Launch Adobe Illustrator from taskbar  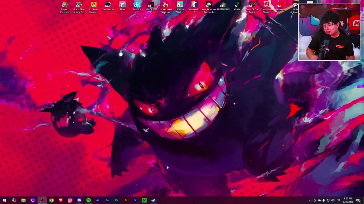126,200
